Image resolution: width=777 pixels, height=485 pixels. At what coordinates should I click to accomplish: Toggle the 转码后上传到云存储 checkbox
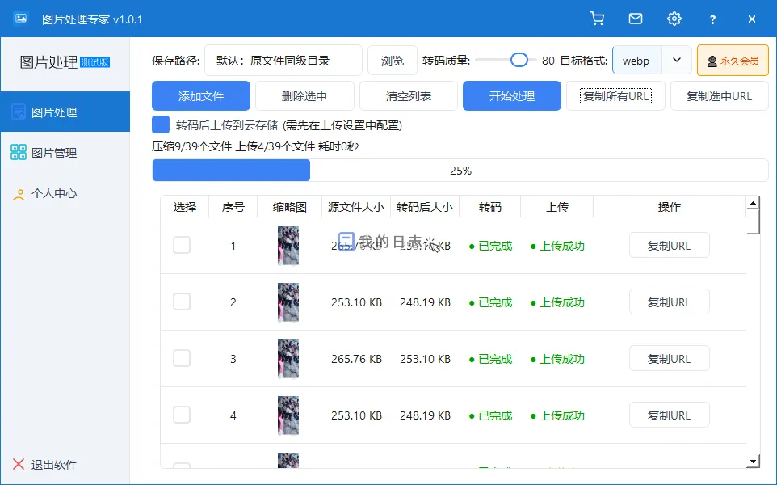(x=161, y=124)
